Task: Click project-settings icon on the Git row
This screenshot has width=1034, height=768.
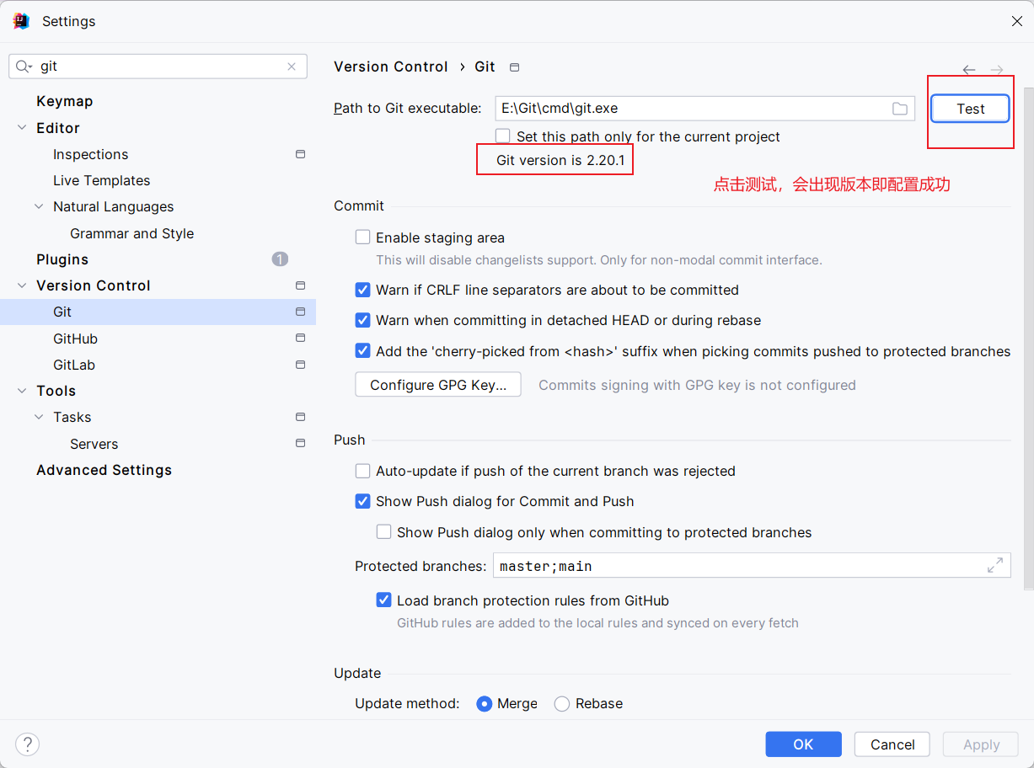Action: [x=300, y=312]
